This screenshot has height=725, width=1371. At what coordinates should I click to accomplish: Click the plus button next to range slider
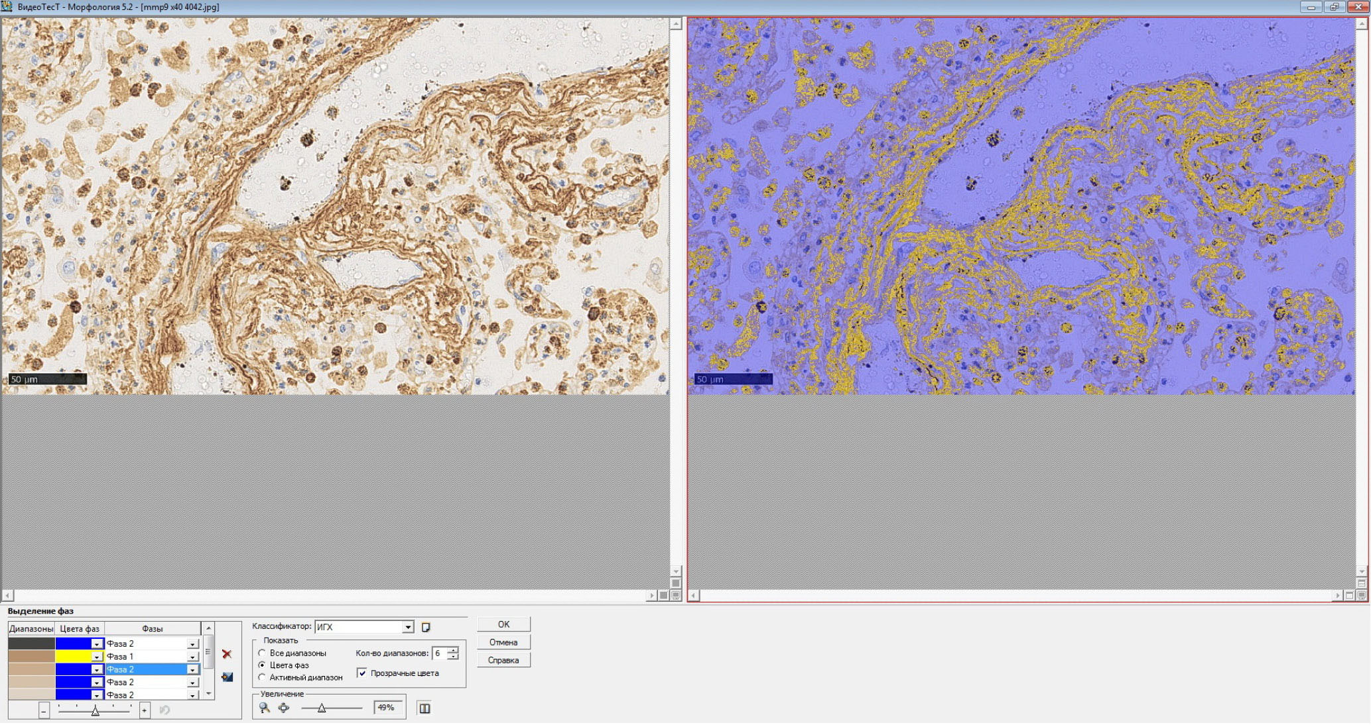coord(144,710)
